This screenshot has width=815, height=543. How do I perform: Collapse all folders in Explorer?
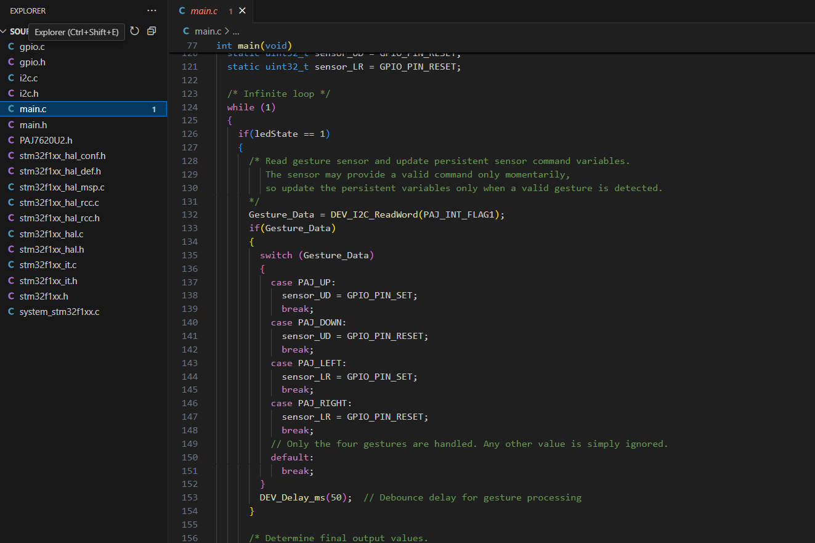[x=152, y=31]
